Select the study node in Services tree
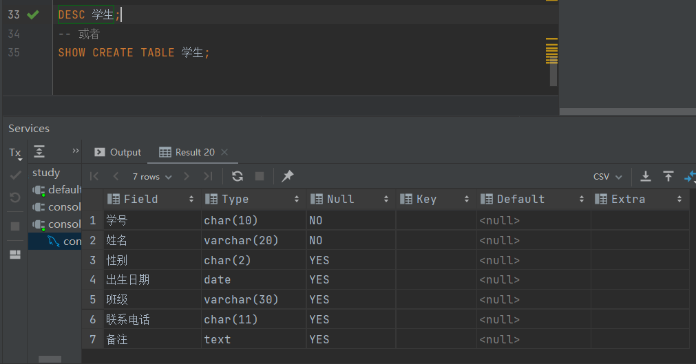The image size is (696, 364). (x=46, y=173)
